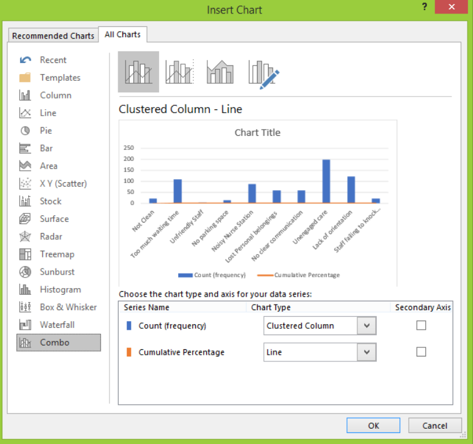Select the Clustered Column - Line combo icon

(x=138, y=72)
